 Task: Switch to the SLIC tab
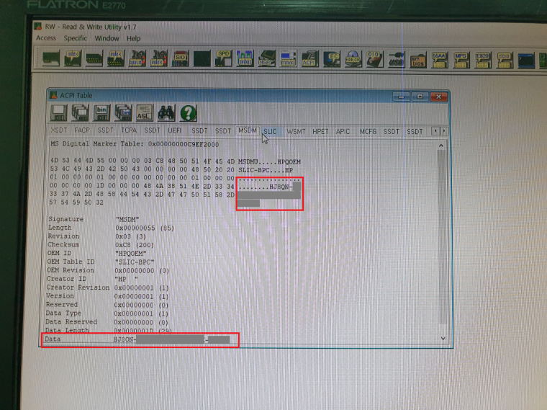[x=270, y=131]
